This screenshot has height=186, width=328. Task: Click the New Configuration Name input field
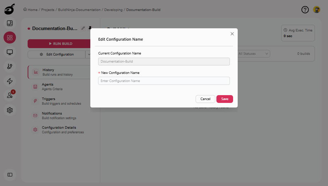pyautogui.click(x=164, y=81)
